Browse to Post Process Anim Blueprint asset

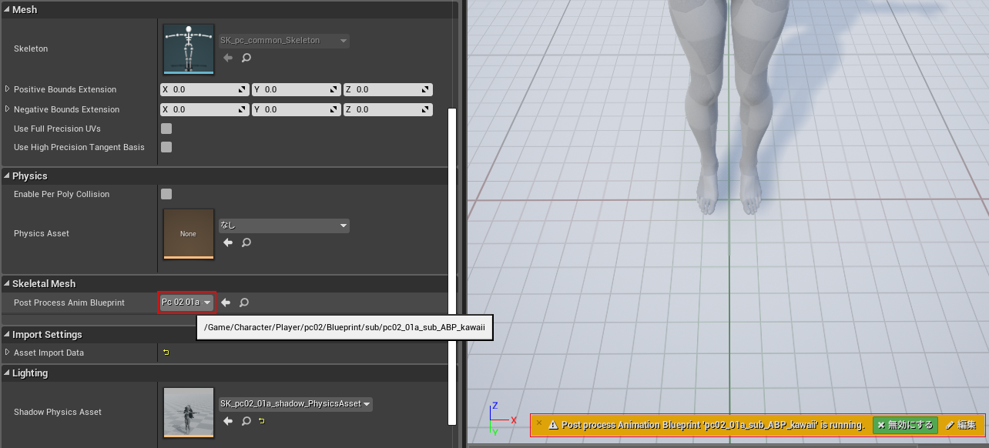(244, 303)
